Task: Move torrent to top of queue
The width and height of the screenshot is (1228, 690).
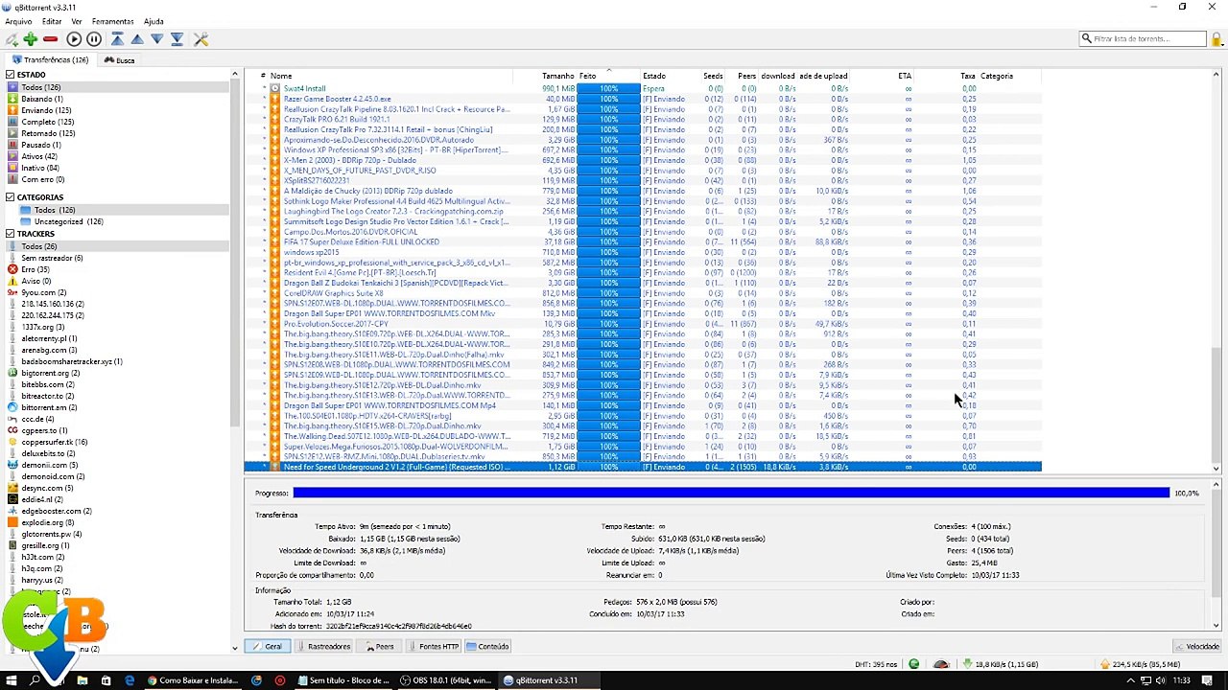Action: click(x=117, y=39)
